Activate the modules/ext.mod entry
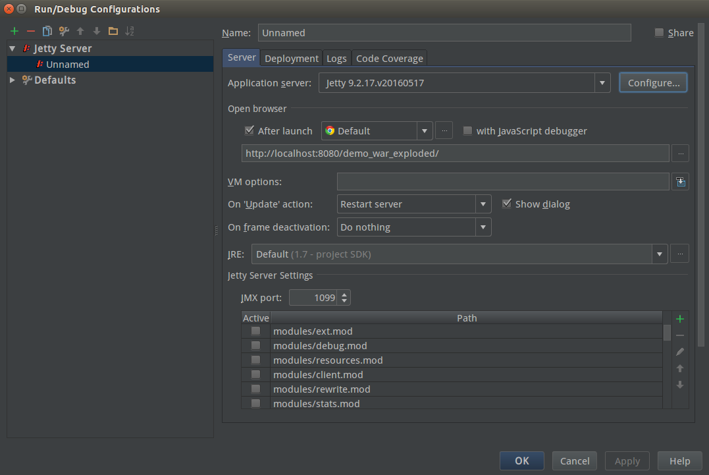Screen dimensions: 709x475 coord(255,331)
